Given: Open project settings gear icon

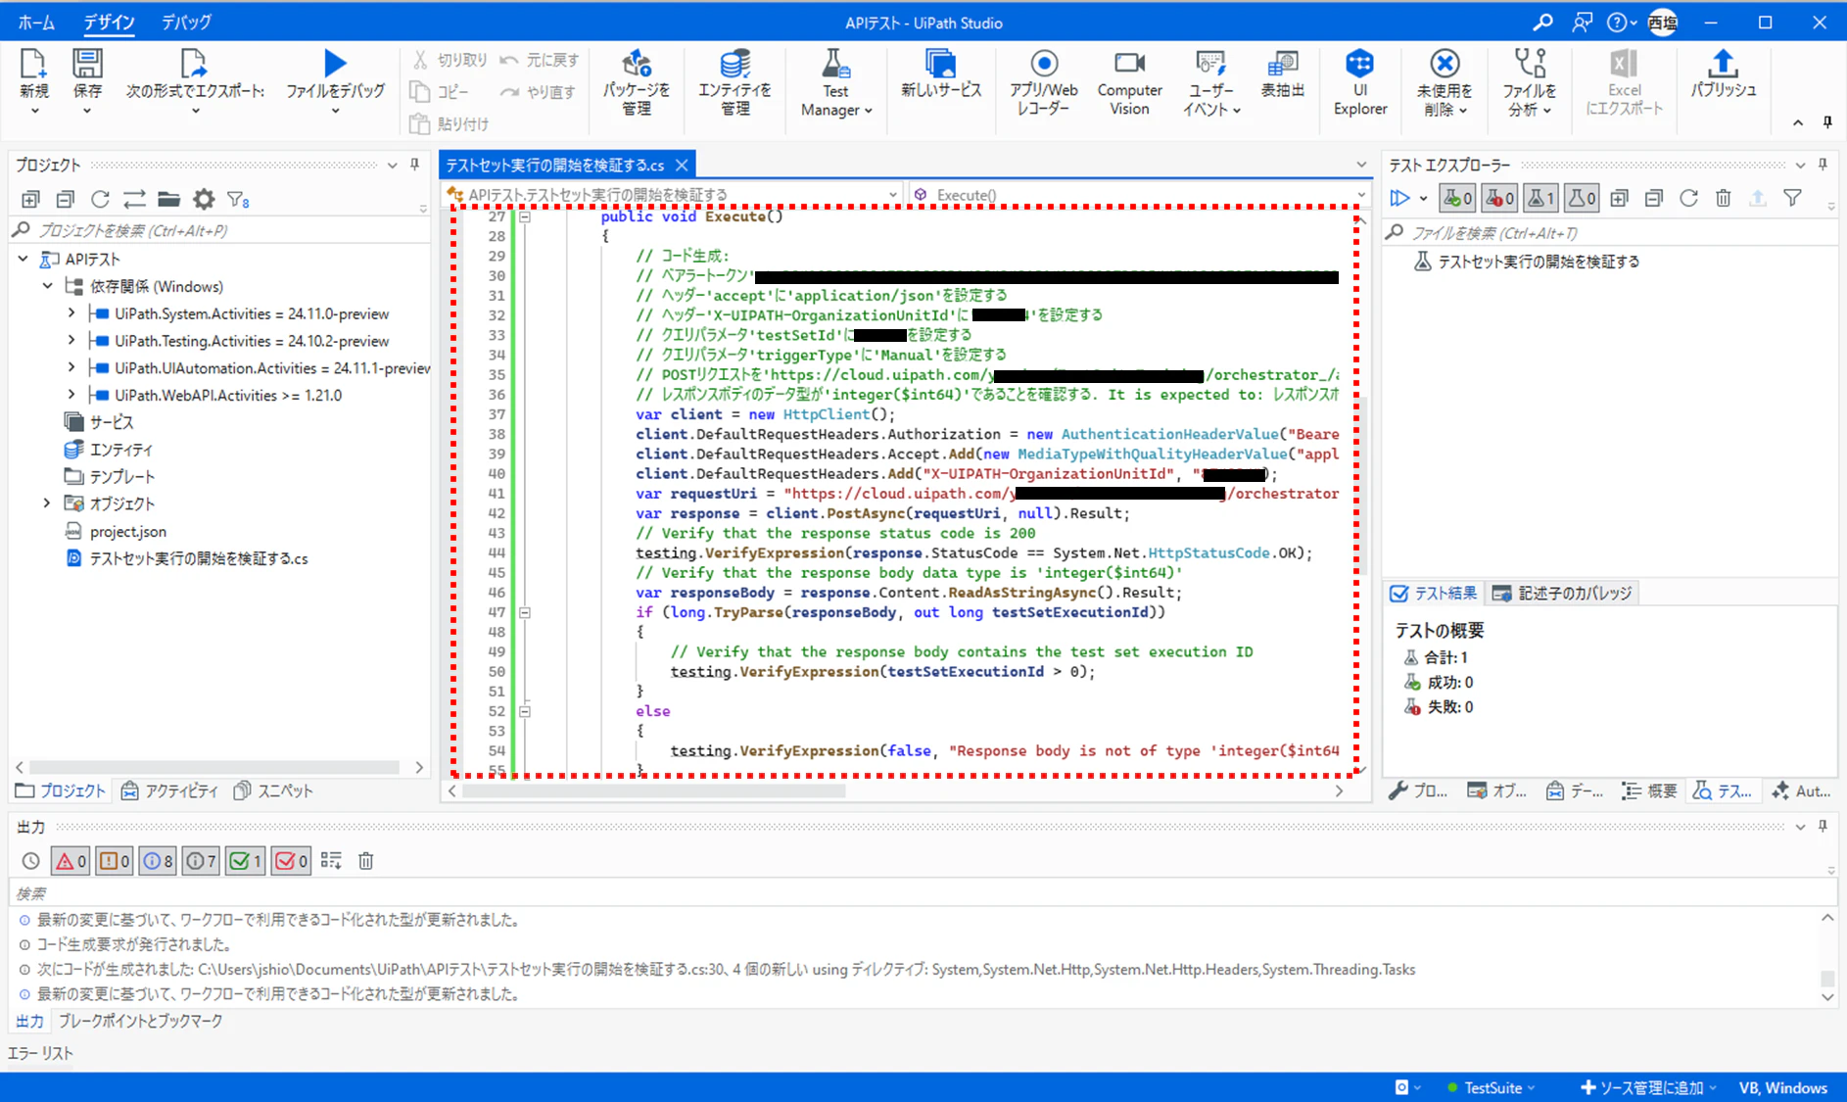Looking at the screenshot, I should click(204, 200).
